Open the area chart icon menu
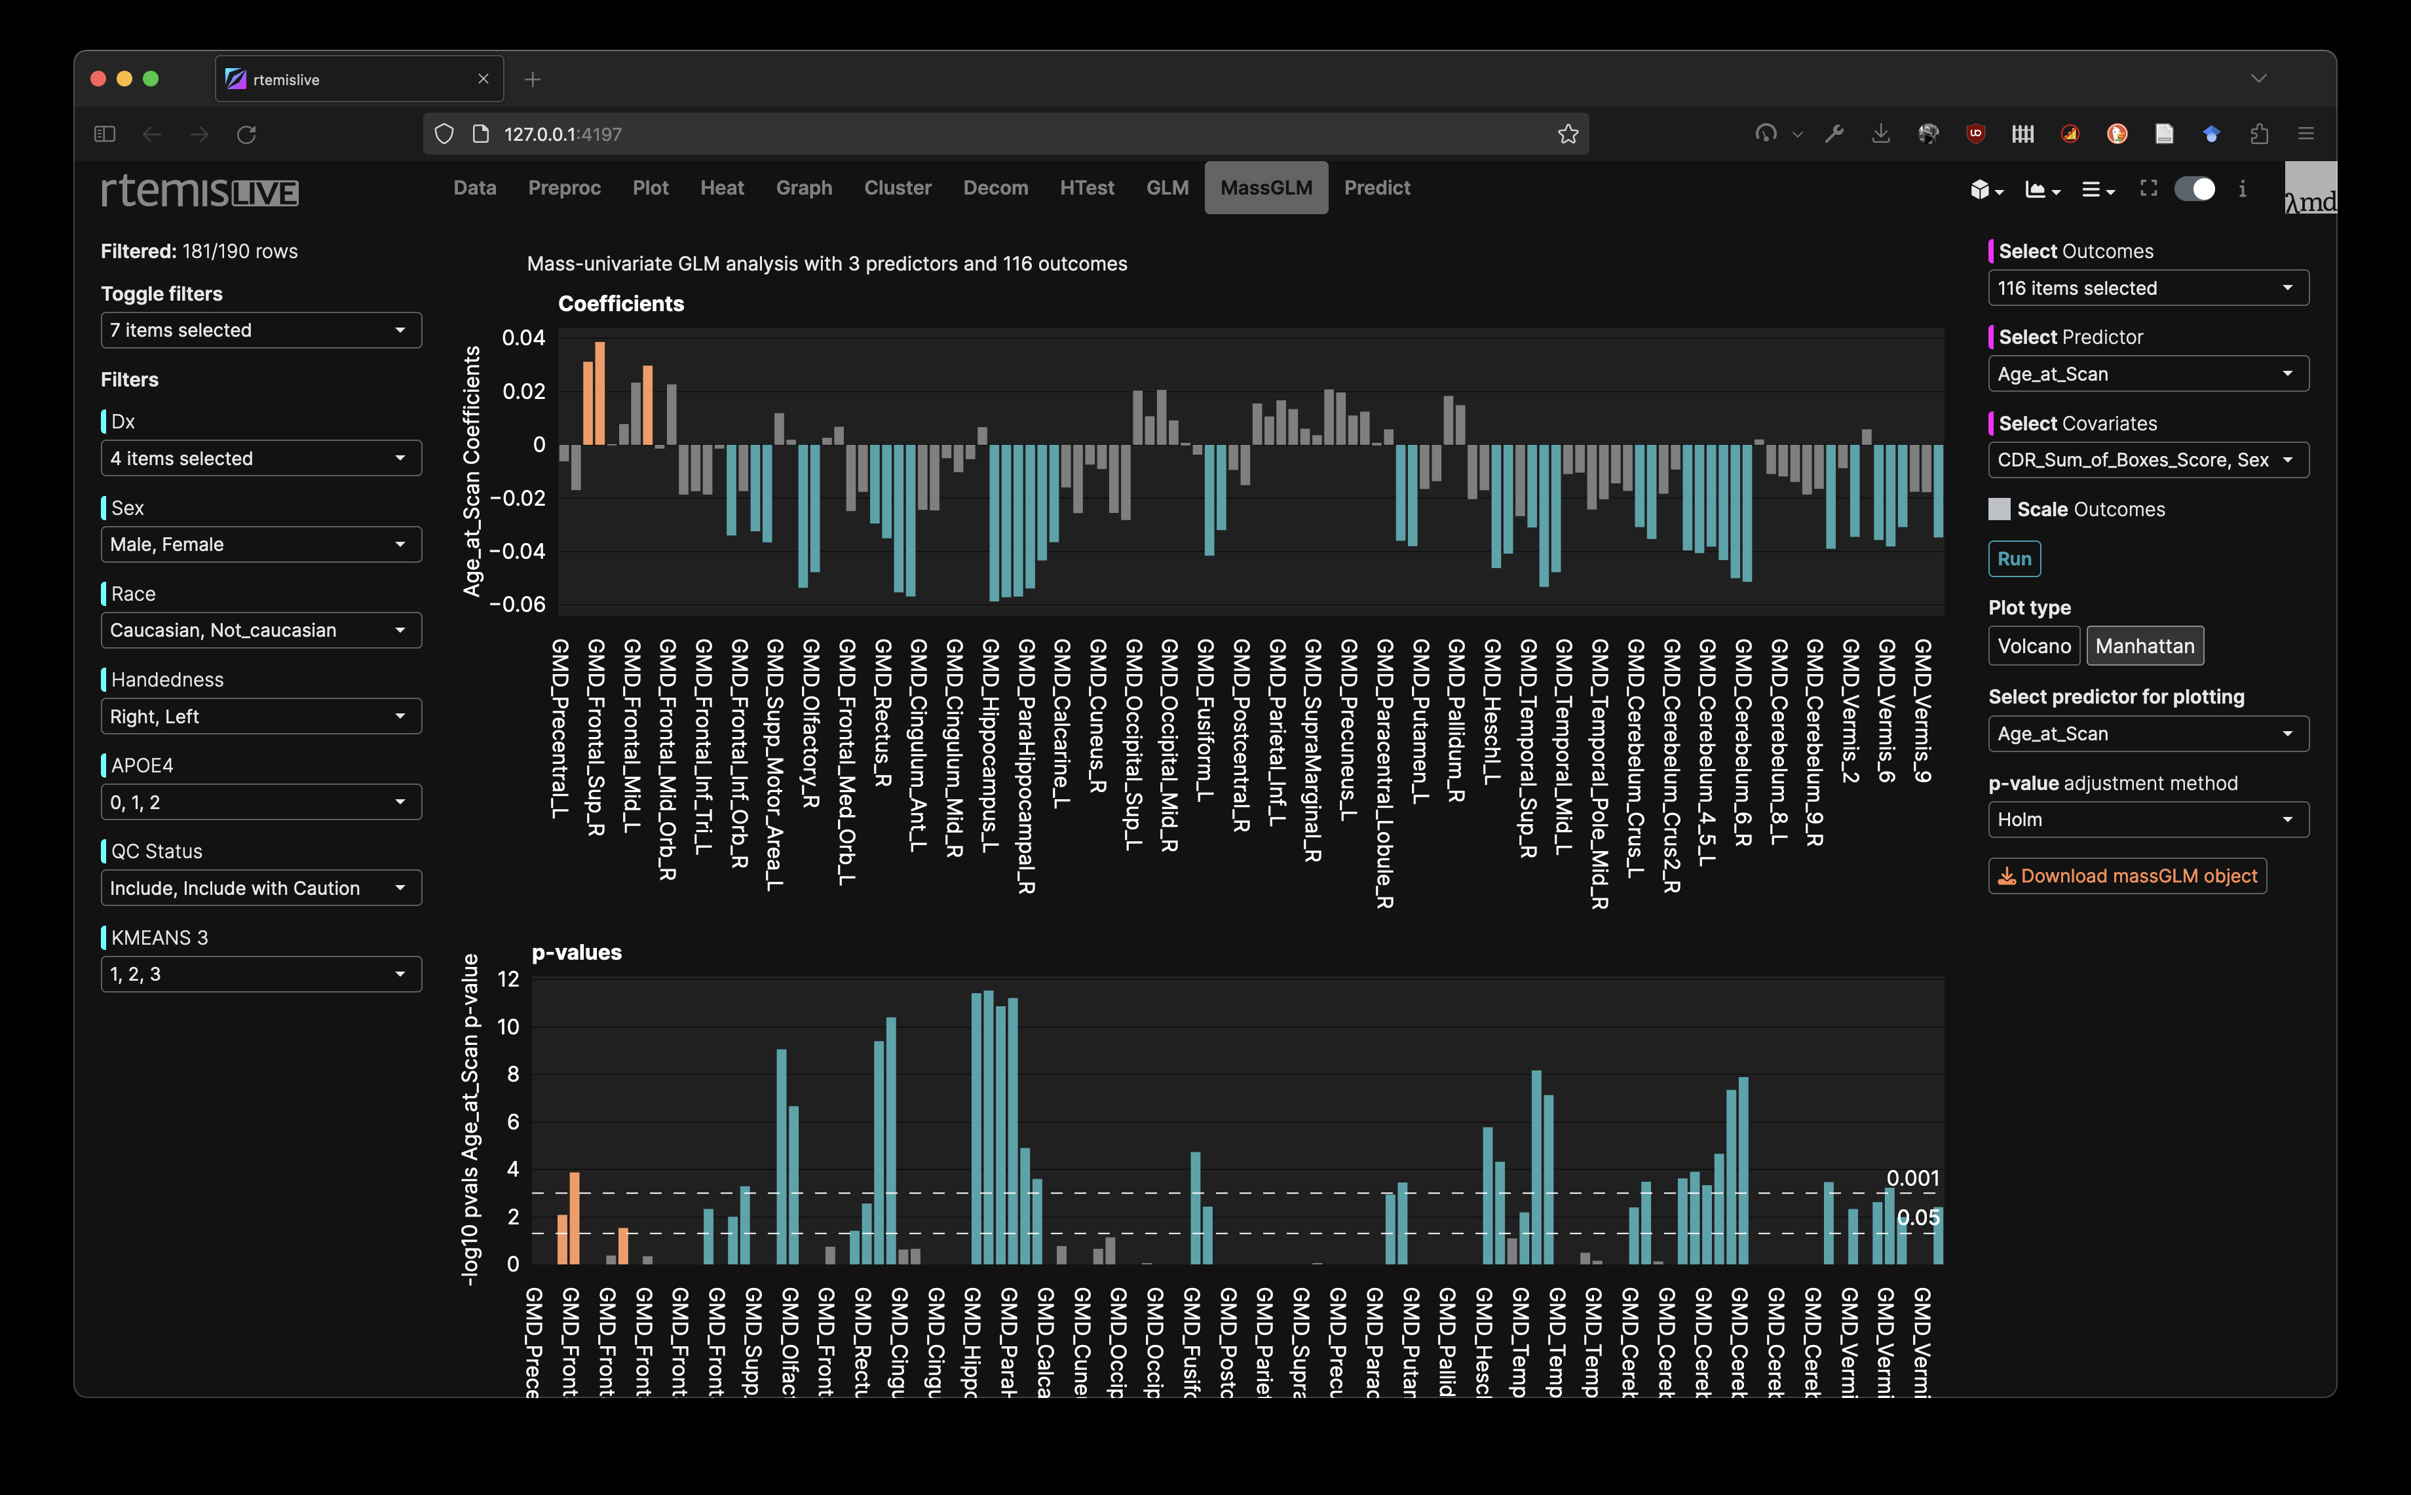 2041,189
